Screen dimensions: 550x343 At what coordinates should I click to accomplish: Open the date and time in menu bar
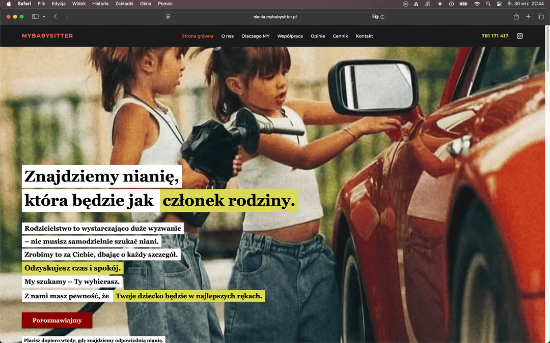point(526,4)
